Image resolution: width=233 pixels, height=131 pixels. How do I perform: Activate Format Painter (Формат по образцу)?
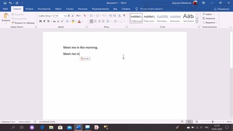pyautogui.click(x=23, y=23)
